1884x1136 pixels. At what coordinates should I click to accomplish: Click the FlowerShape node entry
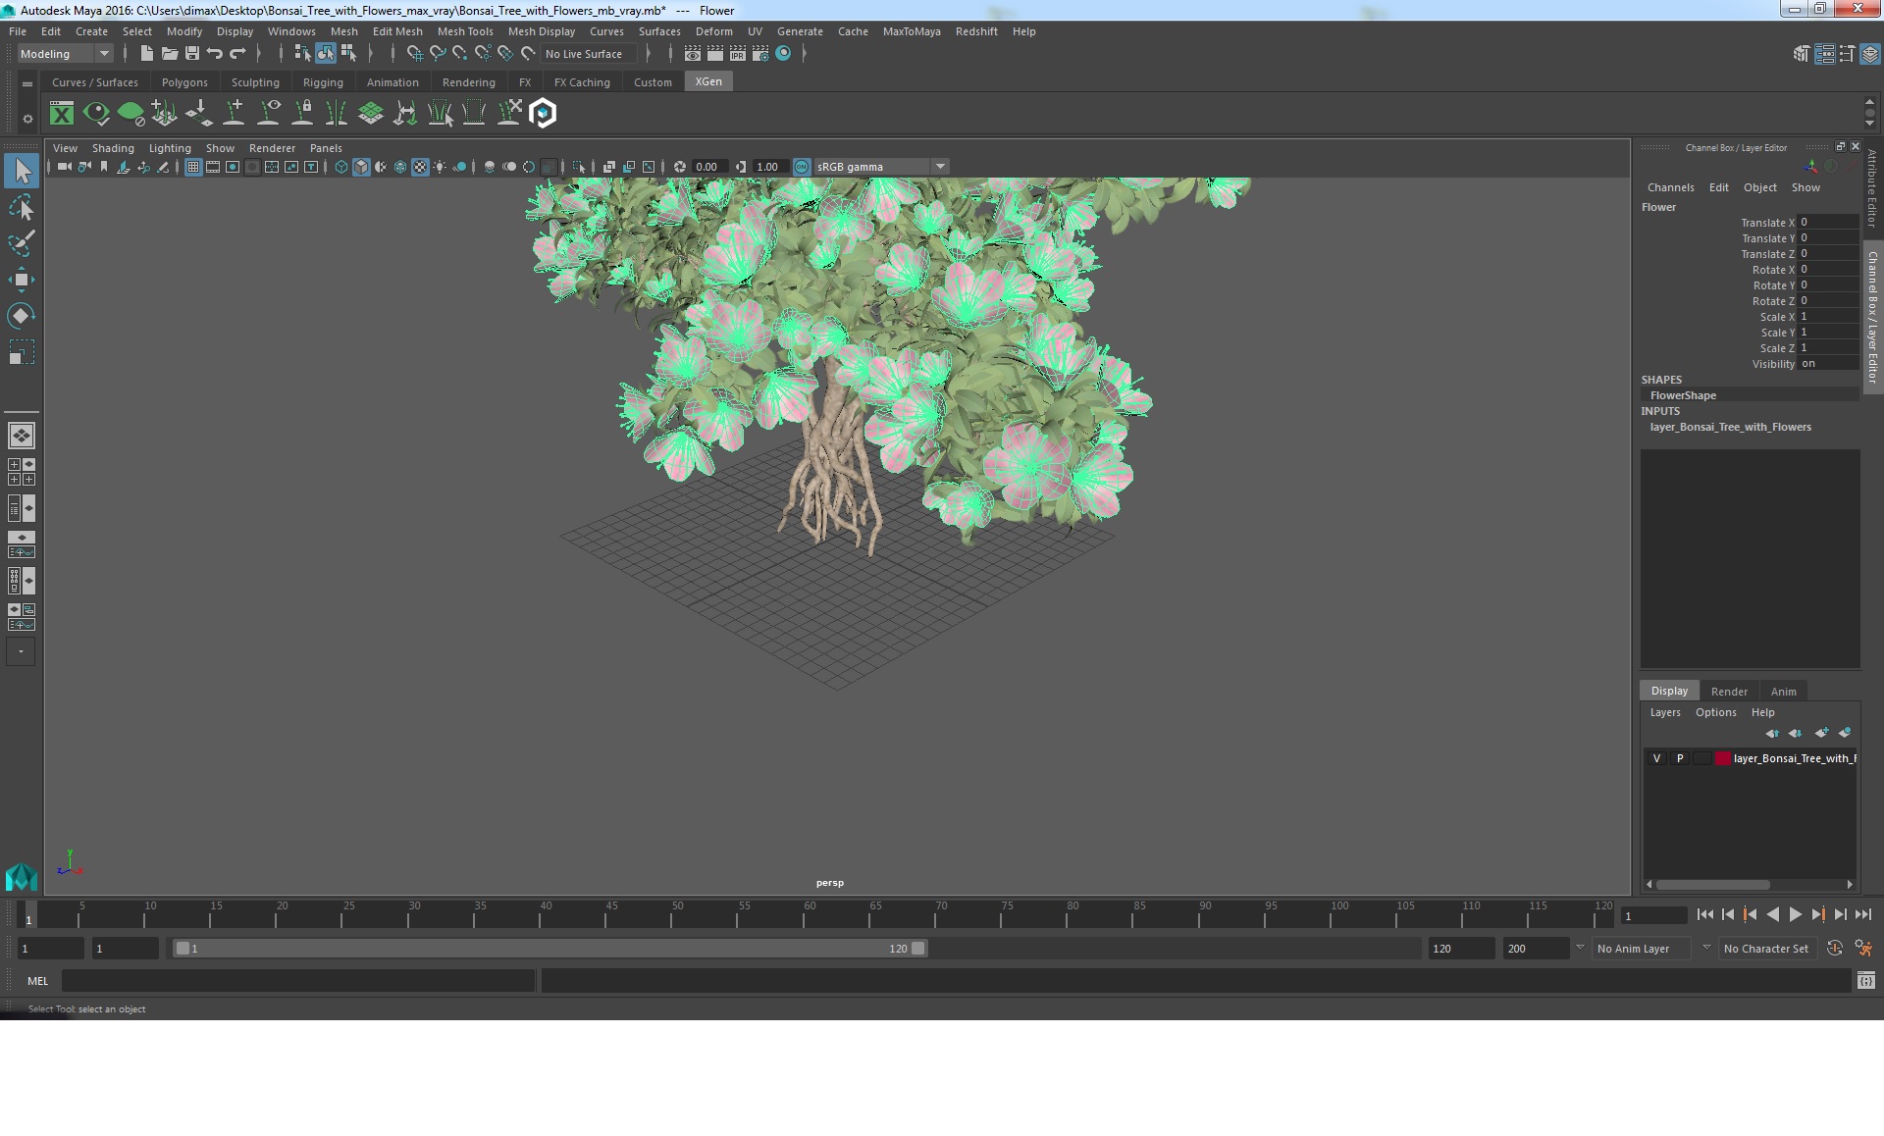1683,395
